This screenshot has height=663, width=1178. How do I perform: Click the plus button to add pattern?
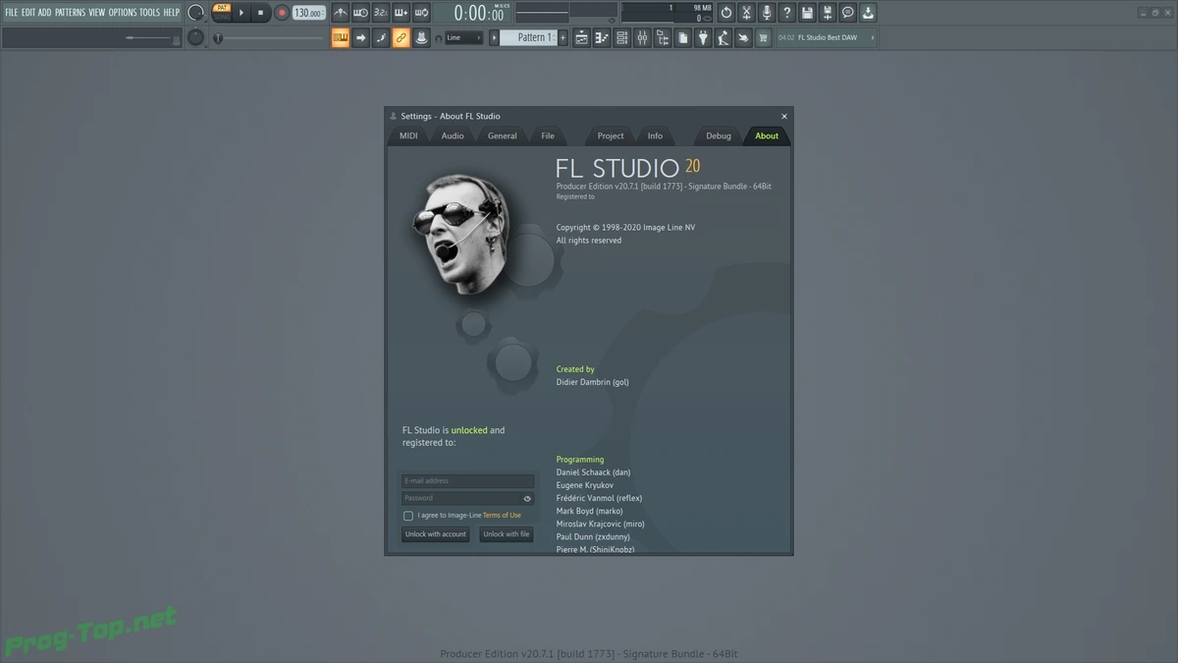pyautogui.click(x=562, y=37)
